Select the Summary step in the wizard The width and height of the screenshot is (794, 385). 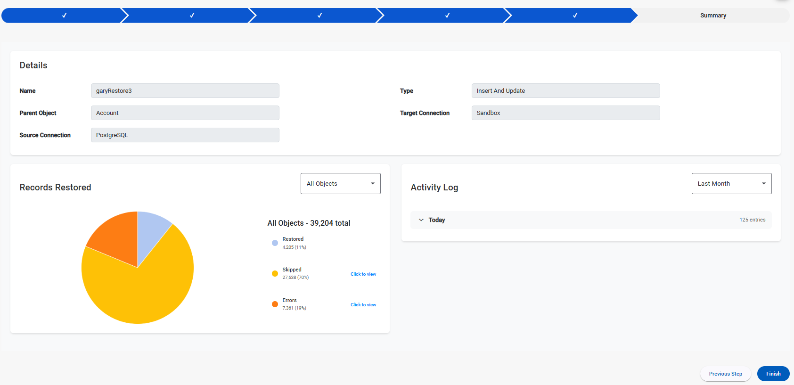(712, 16)
